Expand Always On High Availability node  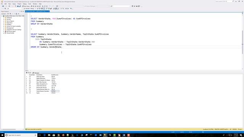coord(4,26)
